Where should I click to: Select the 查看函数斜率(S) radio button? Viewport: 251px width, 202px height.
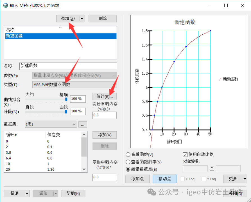(127, 161)
